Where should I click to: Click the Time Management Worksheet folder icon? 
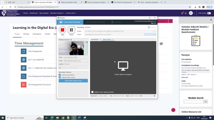(24, 76)
